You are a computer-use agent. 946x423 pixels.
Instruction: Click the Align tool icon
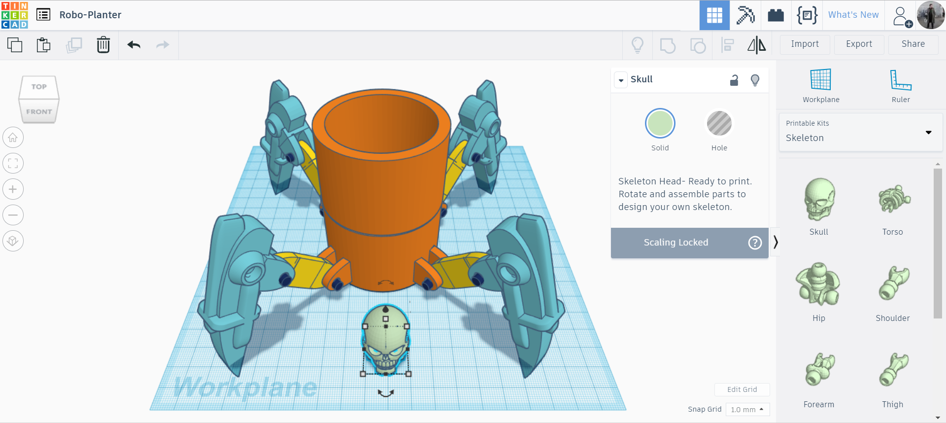pos(727,45)
